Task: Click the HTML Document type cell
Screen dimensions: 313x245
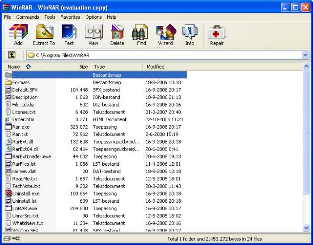Action: point(110,119)
